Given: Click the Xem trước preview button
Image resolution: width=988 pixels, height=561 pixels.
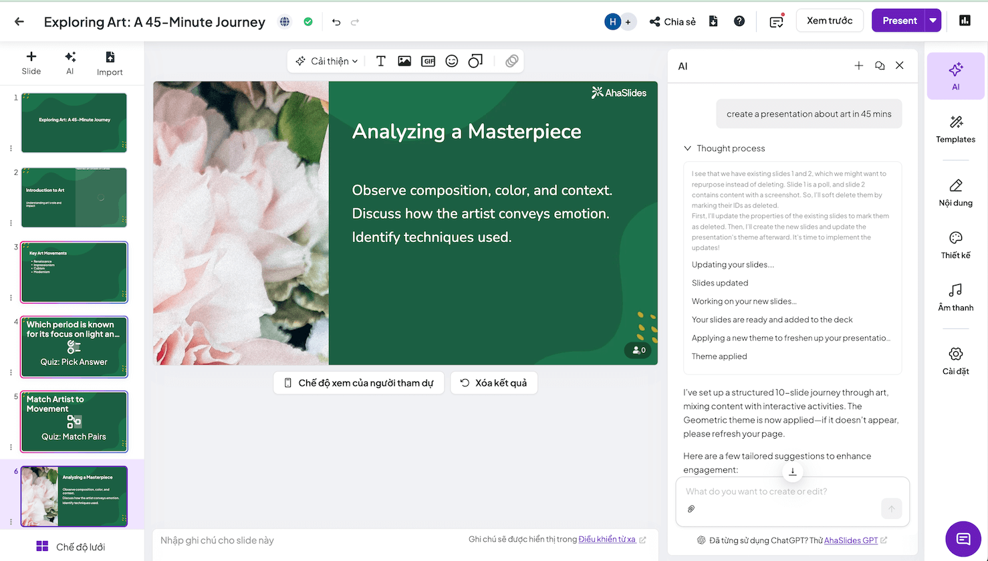Looking at the screenshot, I should (x=830, y=21).
